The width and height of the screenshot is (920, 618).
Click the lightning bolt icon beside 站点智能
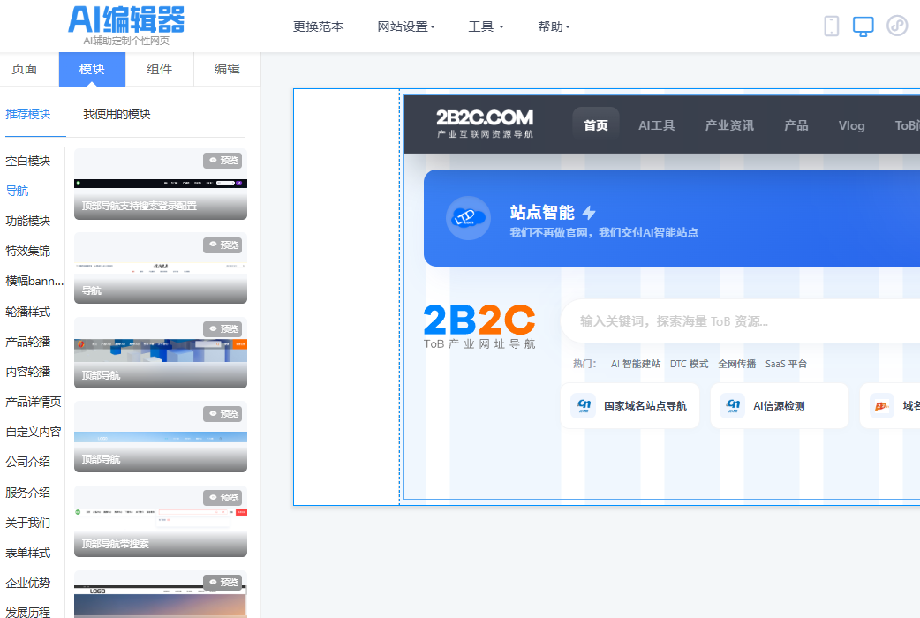(x=589, y=213)
